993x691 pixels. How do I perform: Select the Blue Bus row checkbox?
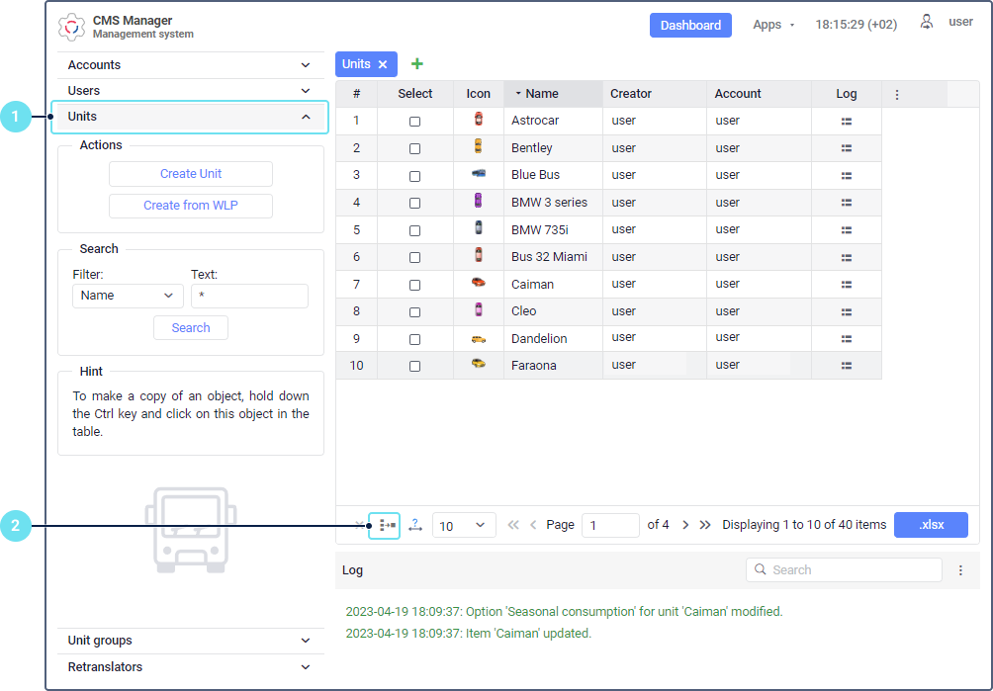pyautogui.click(x=414, y=176)
